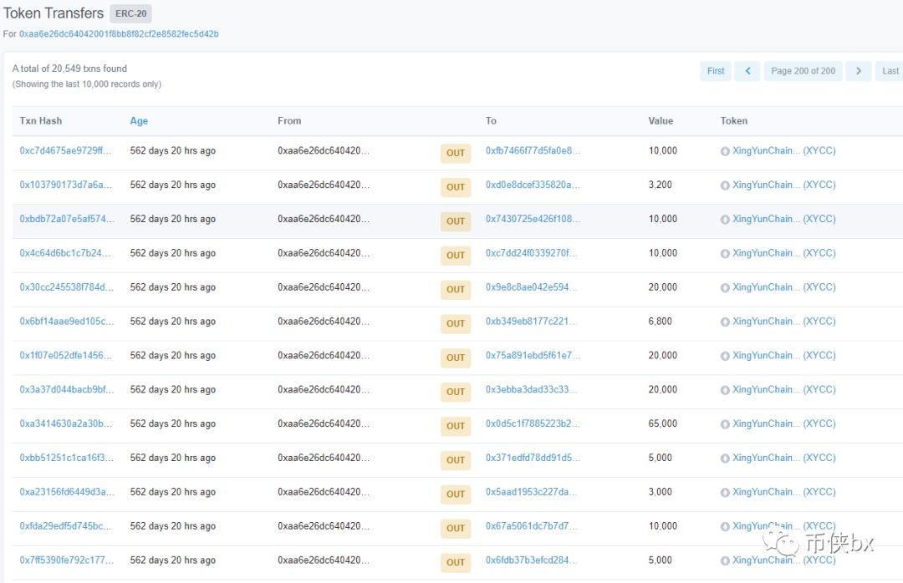Open recipient address 0xfb7466f77d5fa0e8...
This screenshot has width=903, height=583.
pyautogui.click(x=533, y=151)
